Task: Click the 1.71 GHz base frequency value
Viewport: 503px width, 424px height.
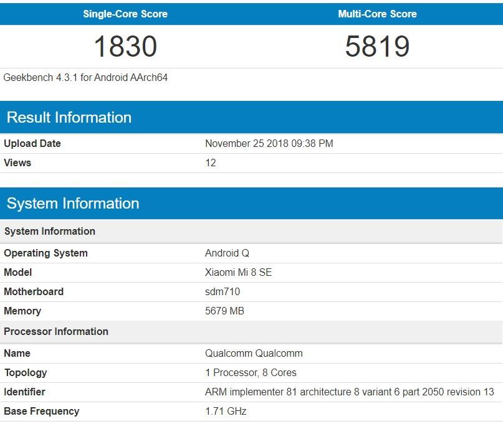Action: pyautogui.click(x=226, y=411)
